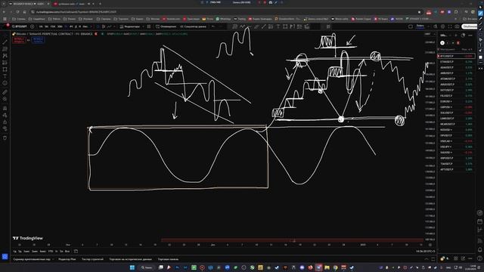Reload the page in the browser

pos(17,12)
